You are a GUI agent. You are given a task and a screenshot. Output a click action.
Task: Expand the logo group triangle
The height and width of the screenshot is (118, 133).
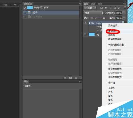[x=90, y=23]
